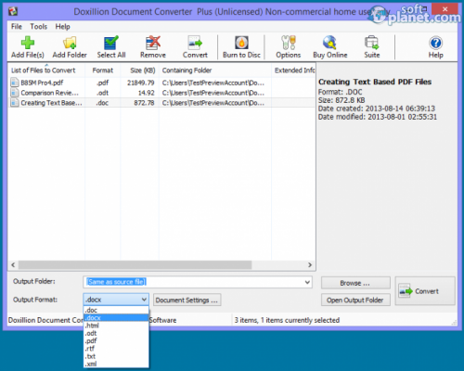The width and height of the screenshot is (464, 371).
Task: Click the .odt format cell
Action: tap(102, 93)
